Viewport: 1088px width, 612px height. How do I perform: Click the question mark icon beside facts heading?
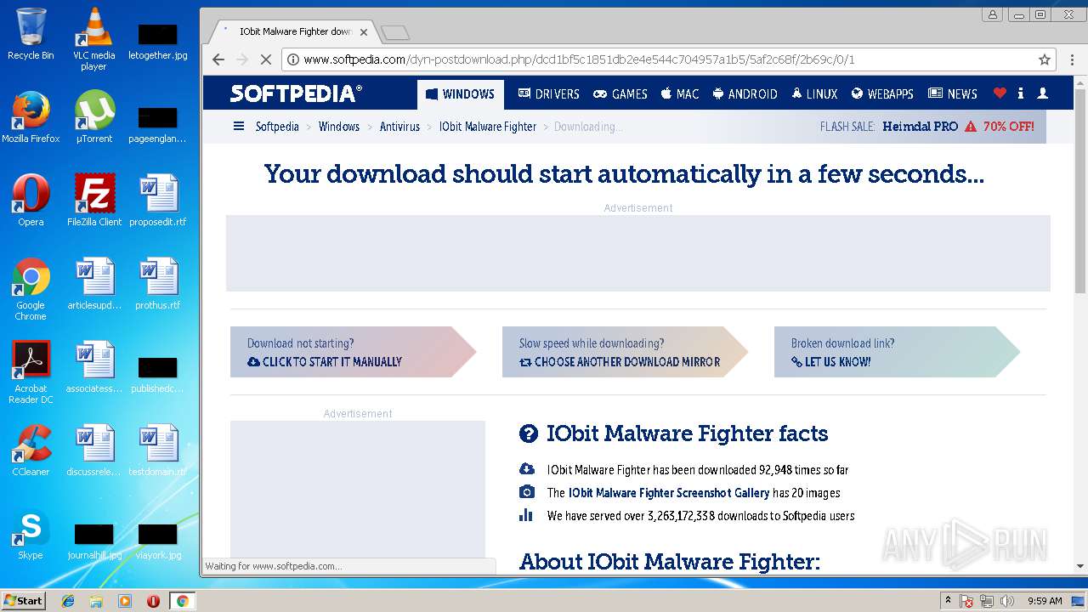coord(529,434)
